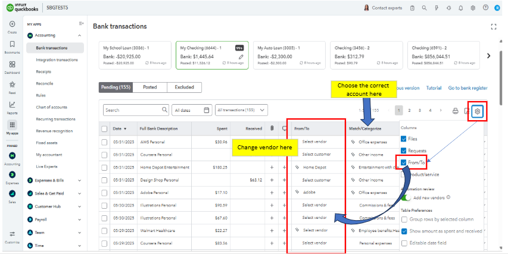The image size is (508, 254).
Task: Open Rules in the Accounting menu
Action: tap(41, 95)
